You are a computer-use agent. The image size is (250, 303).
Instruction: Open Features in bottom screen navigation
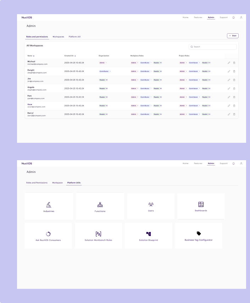198,163
